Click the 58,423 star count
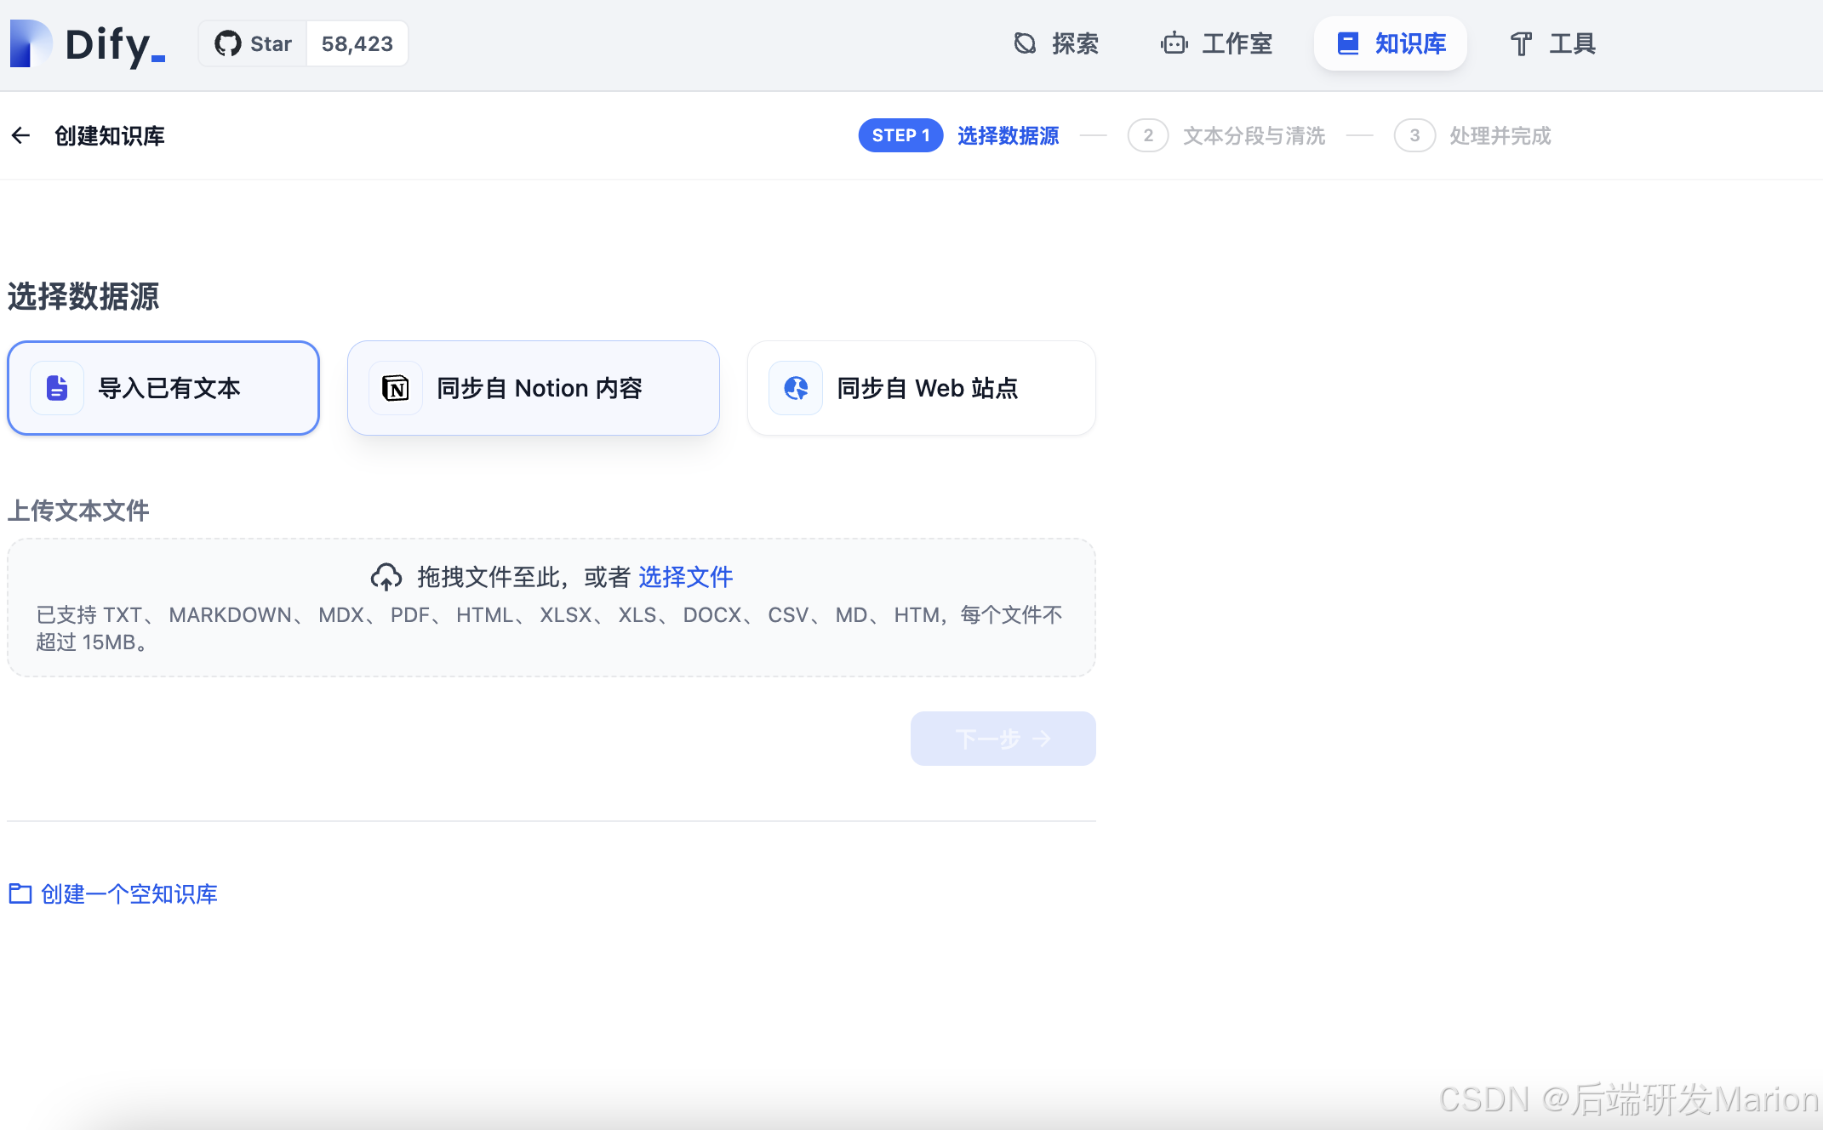 click(357, 43)
